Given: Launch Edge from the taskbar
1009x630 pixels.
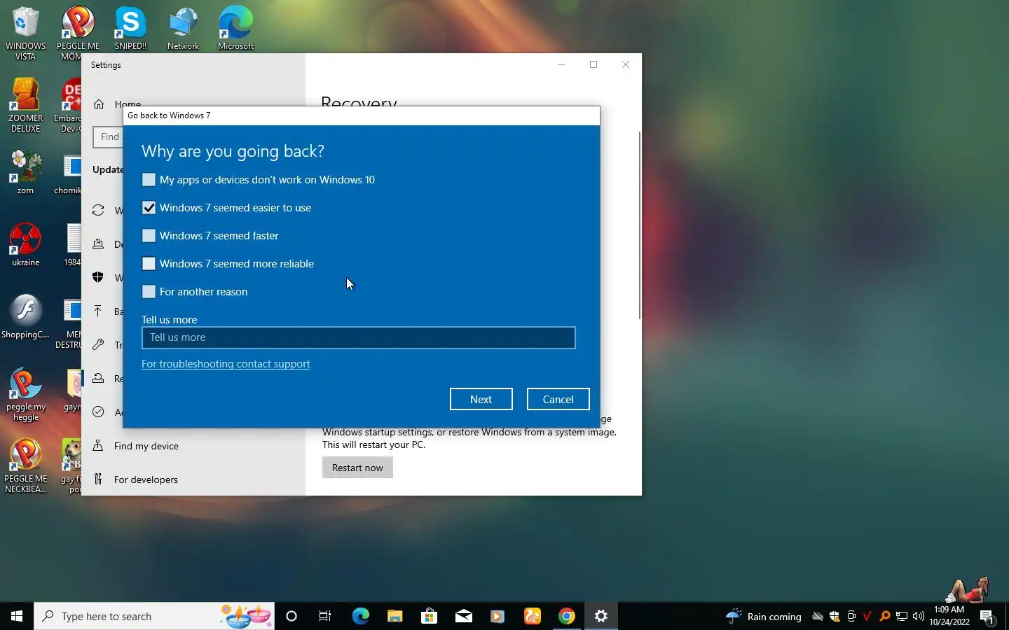Looking at the screenshot, I should point(360,616).
